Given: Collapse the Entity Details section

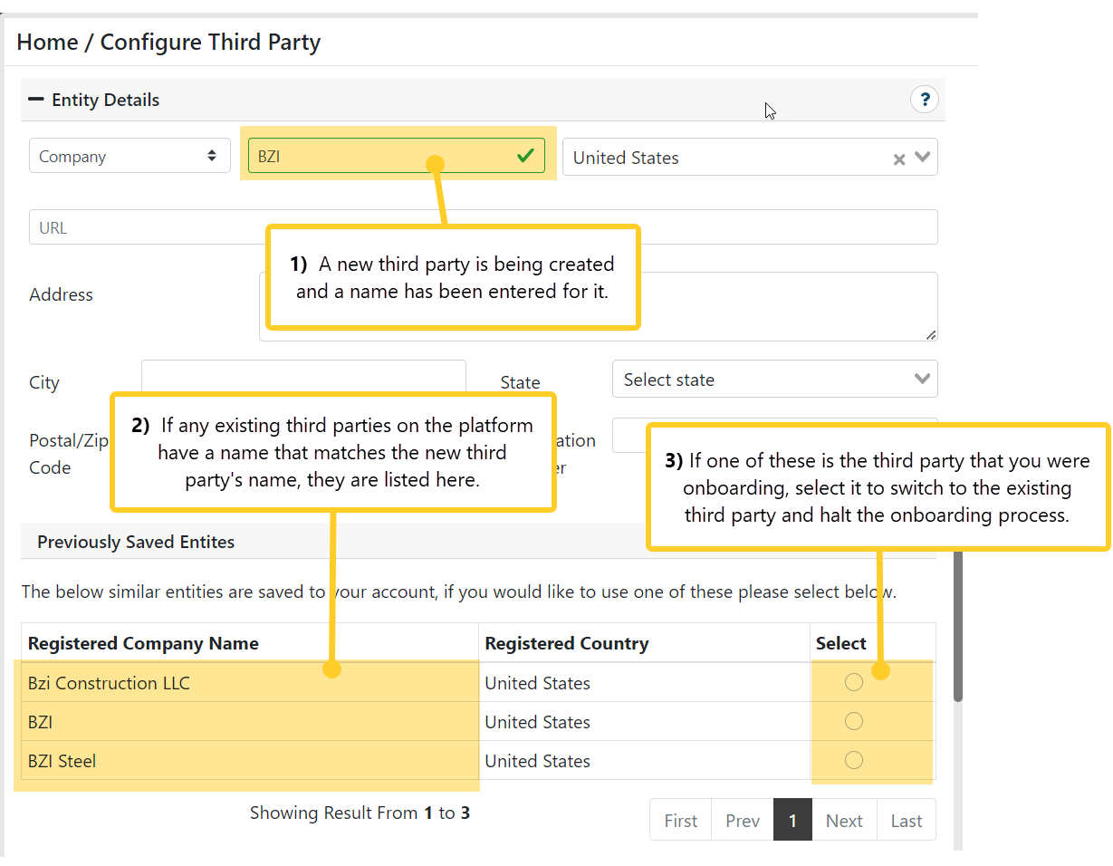Looking at the screenshot, I should (x=35, y=100).
